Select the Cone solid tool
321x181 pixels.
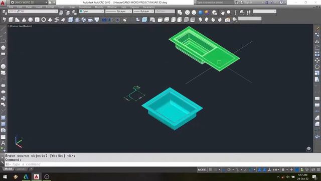pos(24,20)
